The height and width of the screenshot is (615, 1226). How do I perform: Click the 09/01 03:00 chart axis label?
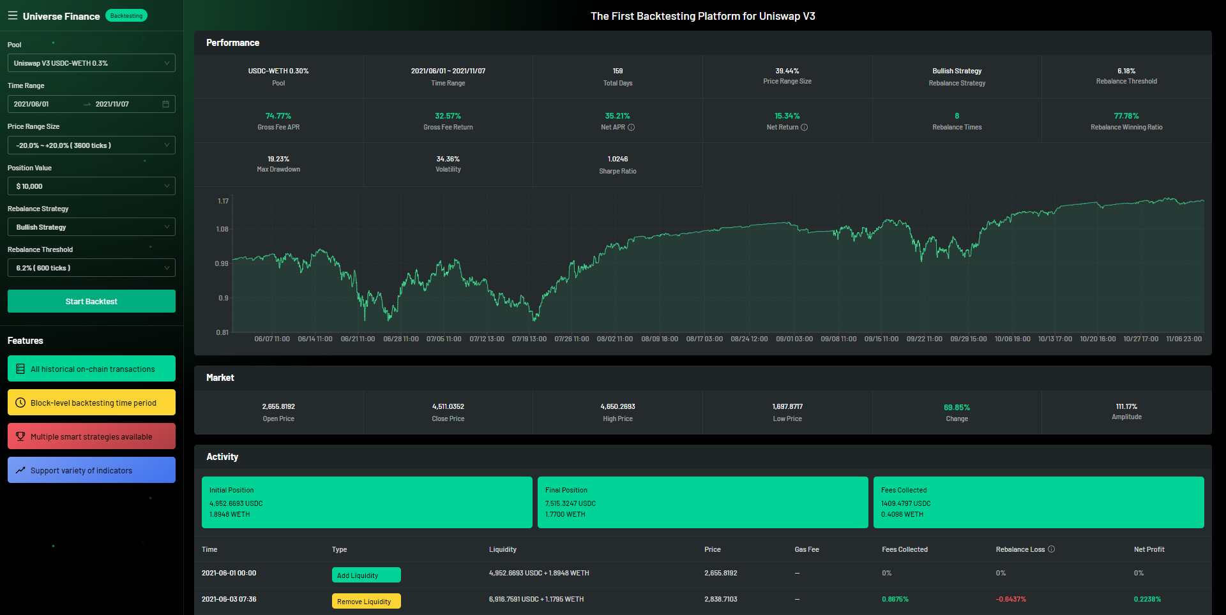click(x=794, y=339)
